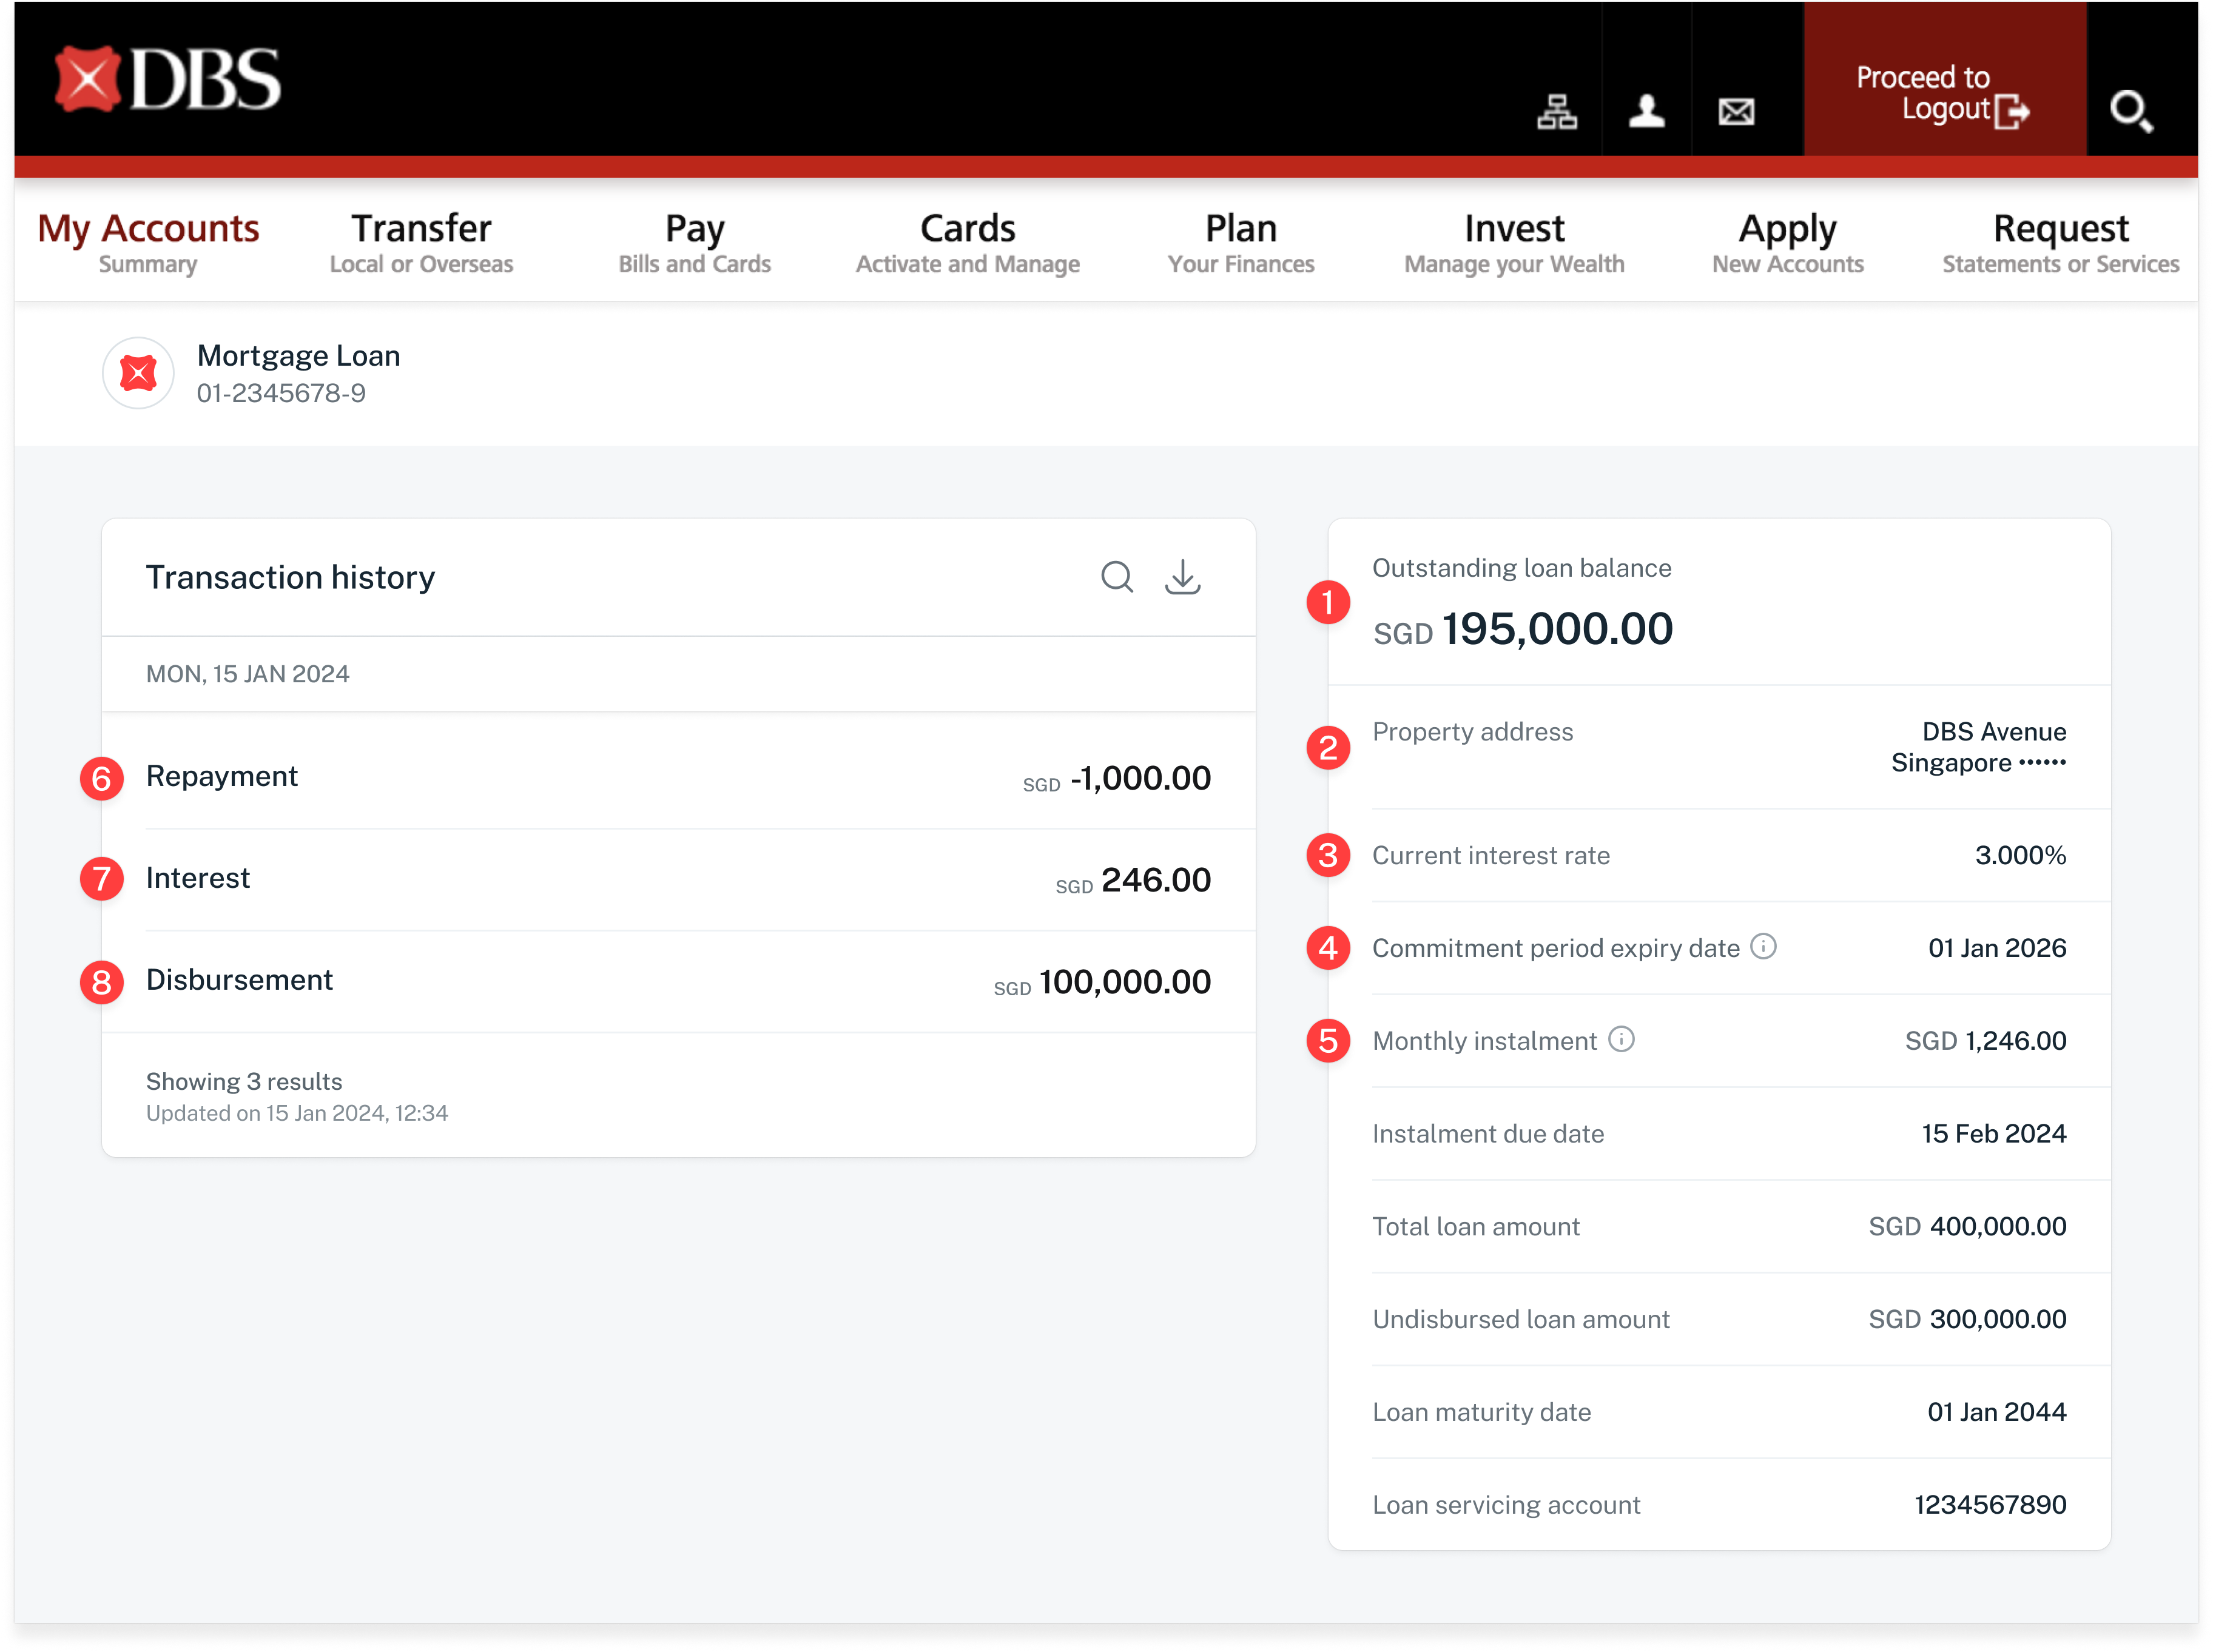
Task: Click the 01 Jan 2044 maturity date
Action: 1996,1412
